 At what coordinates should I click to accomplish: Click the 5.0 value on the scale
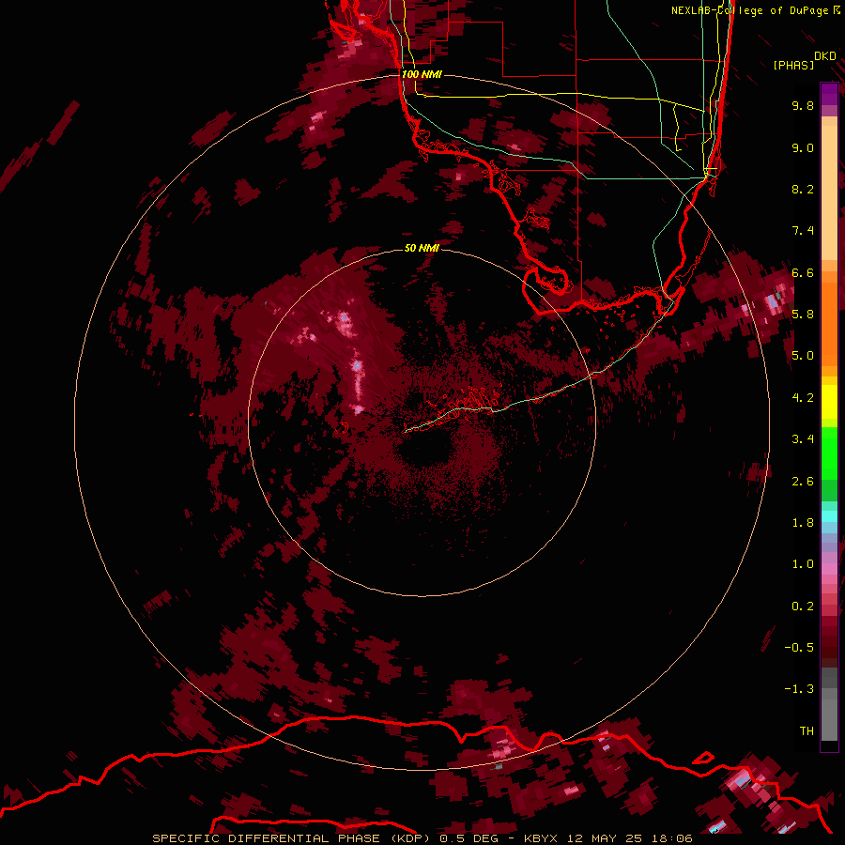[803, 356]
